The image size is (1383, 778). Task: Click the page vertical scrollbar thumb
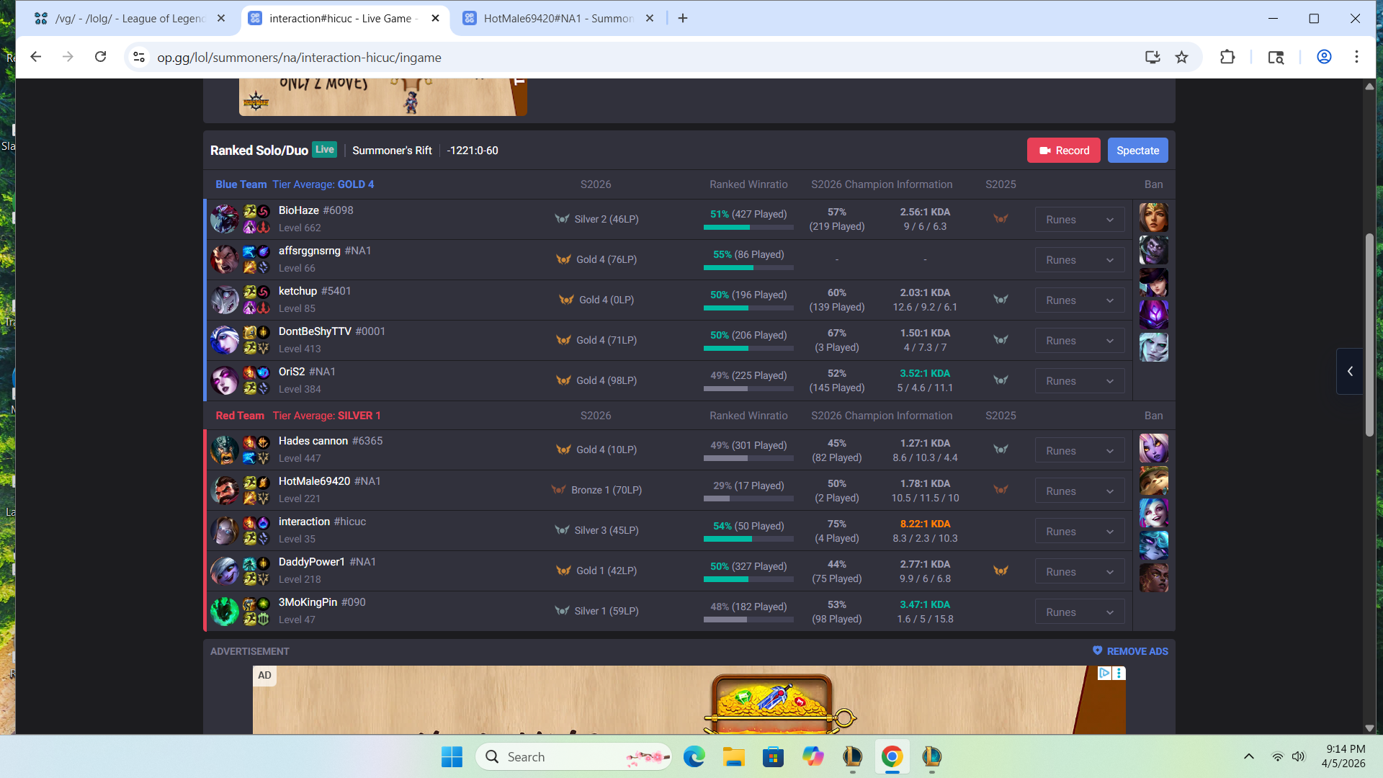[x=1369, y=335]
